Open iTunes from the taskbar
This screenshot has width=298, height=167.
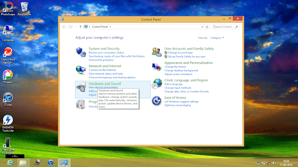51,163
